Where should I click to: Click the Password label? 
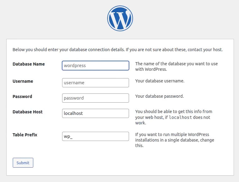click(22, 97)
